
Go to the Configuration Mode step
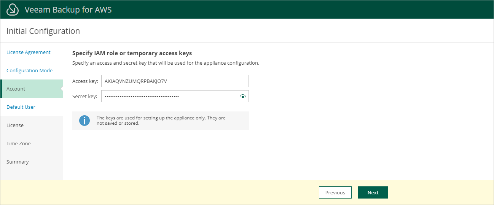click(30, 71)
